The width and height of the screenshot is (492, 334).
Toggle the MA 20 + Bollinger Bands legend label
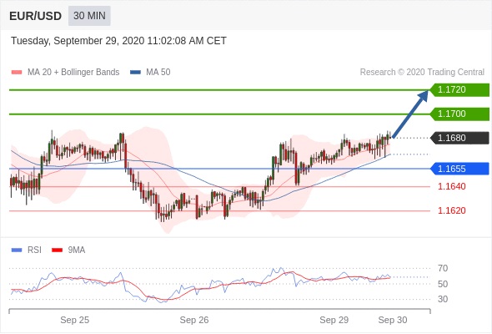[73, 73]
